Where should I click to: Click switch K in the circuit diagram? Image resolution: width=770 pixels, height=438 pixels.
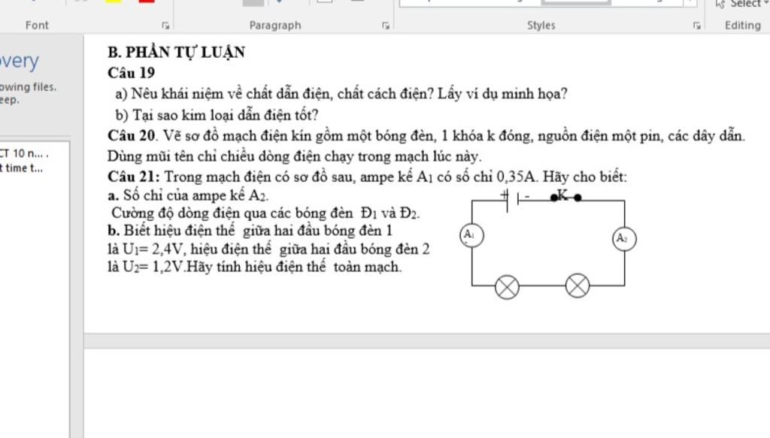coord(565,196)
